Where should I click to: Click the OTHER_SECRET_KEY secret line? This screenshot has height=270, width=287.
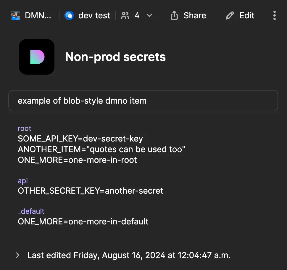(x=90, y=191)
